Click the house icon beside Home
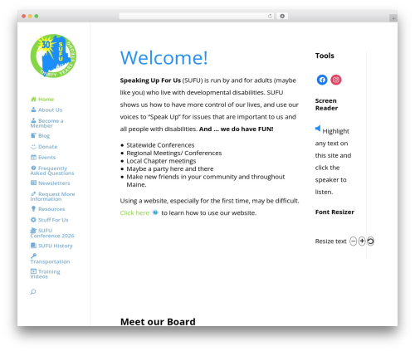This screenshot has width=415, height=351. tap(33, 99)
